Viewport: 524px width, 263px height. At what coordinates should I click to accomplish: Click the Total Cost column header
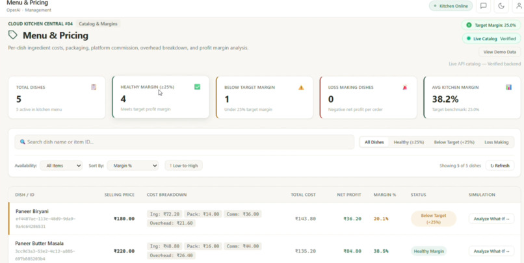click(303, 195)
